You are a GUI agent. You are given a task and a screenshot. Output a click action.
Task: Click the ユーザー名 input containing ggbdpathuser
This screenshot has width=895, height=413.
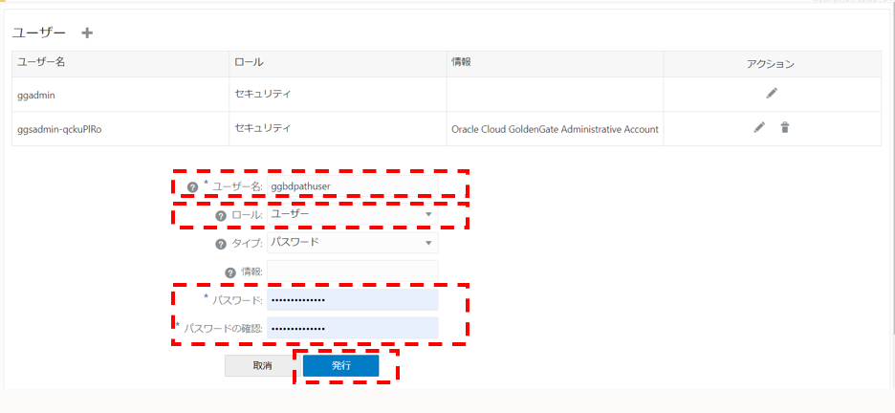pos(352,186)
